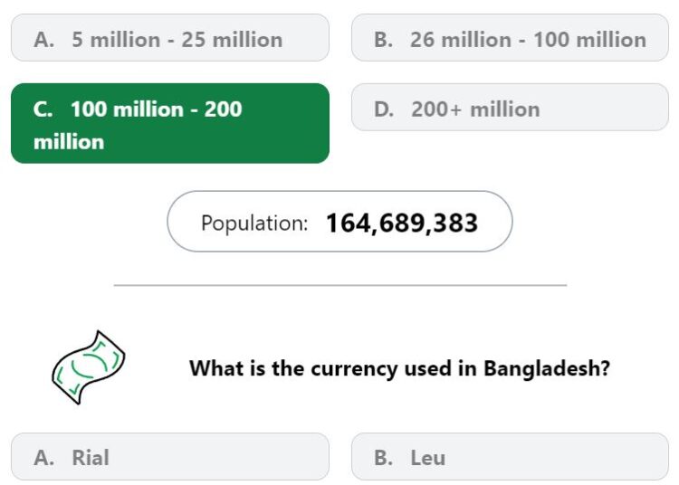
Task: Click the letter 'D.' beside 200+ million
Action: point(384,109)
